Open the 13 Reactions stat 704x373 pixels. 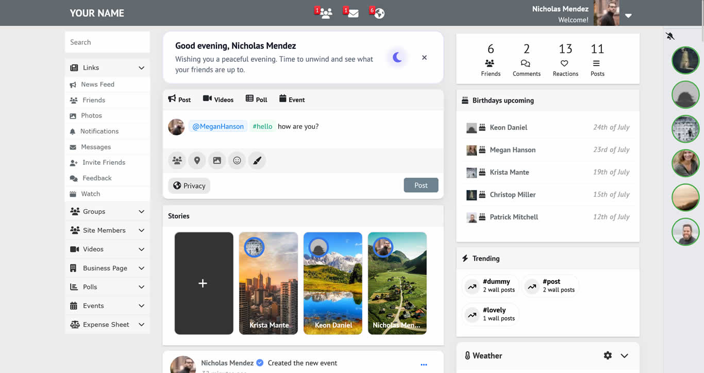pyautogui.click(x=565, y=60)
